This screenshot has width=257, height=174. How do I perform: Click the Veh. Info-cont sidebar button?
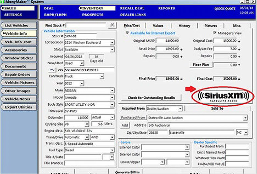pyautogui.click(x=19, y=42)
